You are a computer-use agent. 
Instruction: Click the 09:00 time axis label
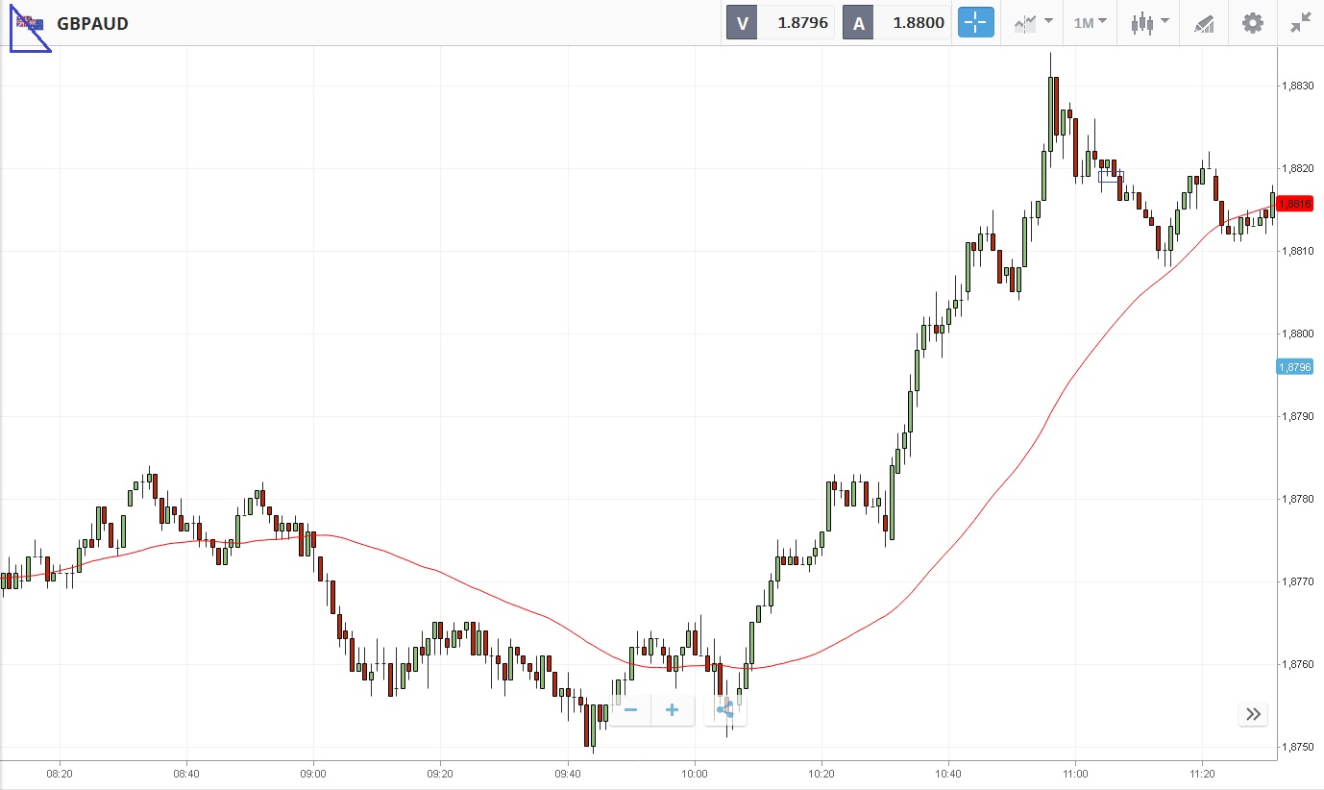[313, 774]
